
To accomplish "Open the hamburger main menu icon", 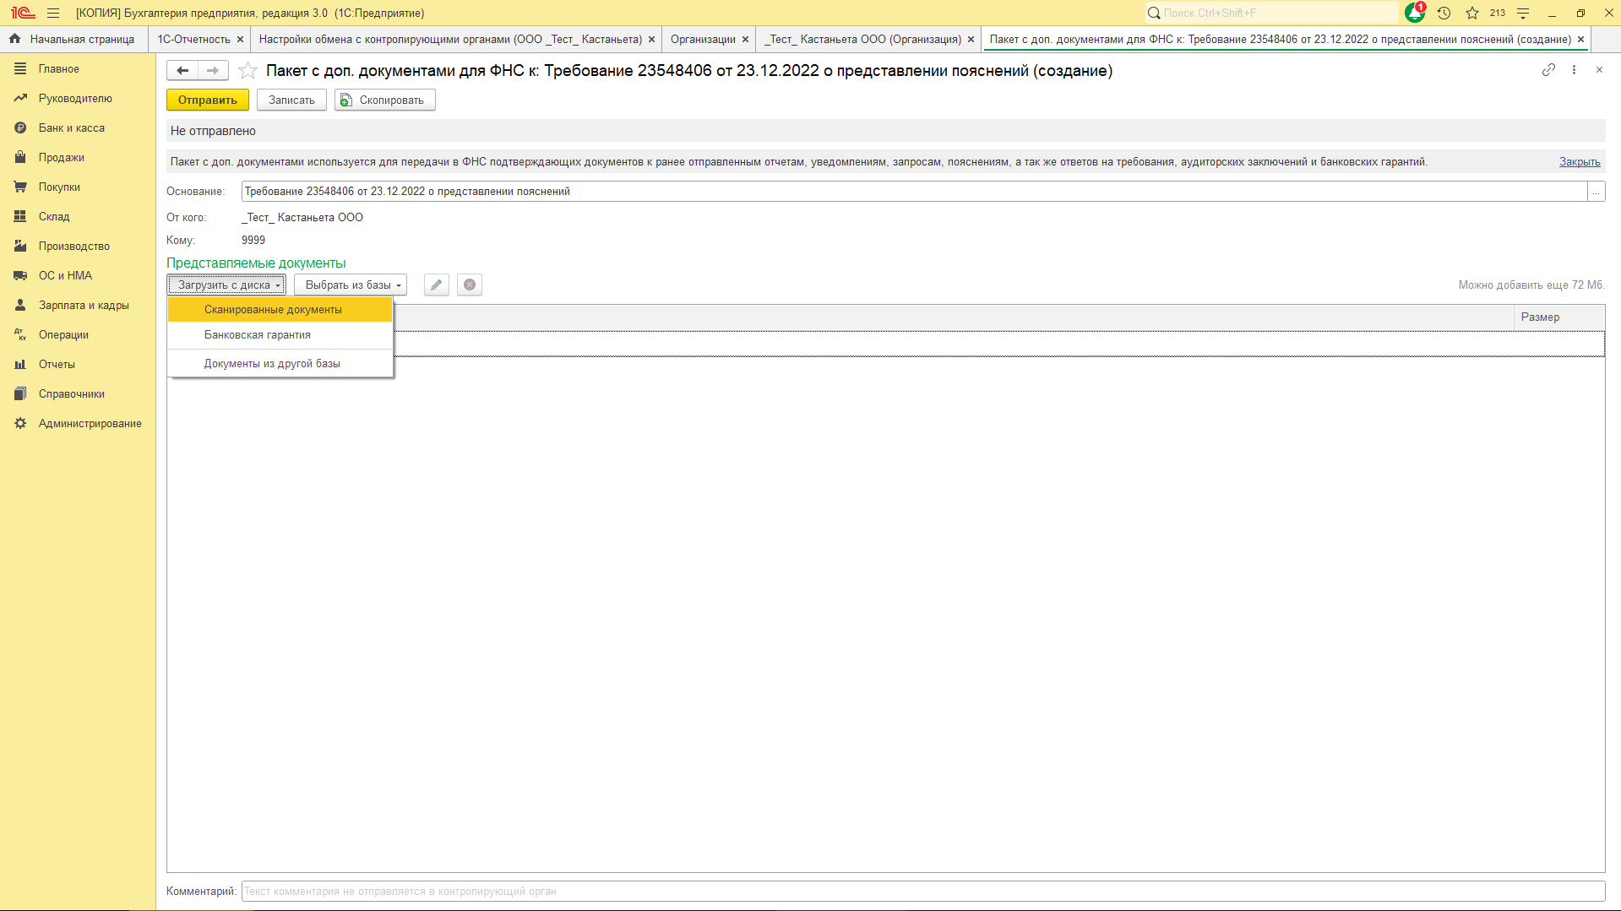I will pos(53,13).
